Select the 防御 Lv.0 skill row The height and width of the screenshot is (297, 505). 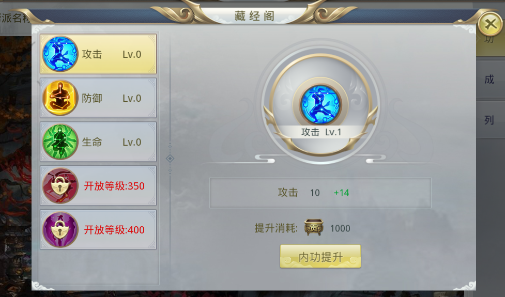[x=98, y=98]
